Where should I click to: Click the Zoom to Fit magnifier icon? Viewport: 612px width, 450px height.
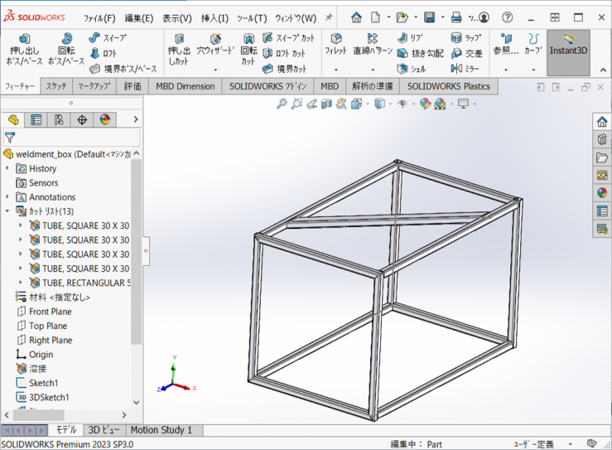coord(282,104)
